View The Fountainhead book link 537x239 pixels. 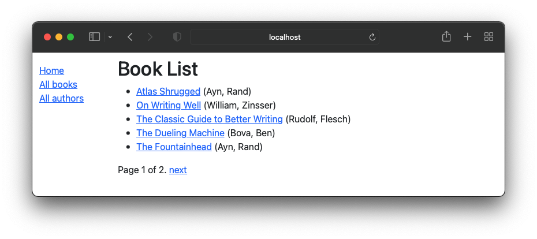pyautogui.click(x=174, y=147)
